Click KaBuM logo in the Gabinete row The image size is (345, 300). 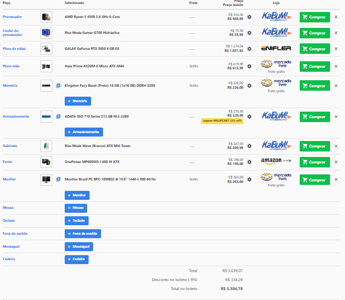click(276, 146)
